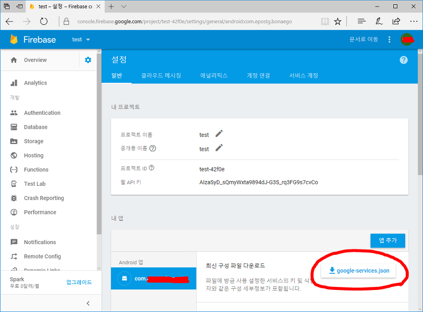
Task: Open the settings page help icon
Action: pyautogui.click(x=403, y=60)
